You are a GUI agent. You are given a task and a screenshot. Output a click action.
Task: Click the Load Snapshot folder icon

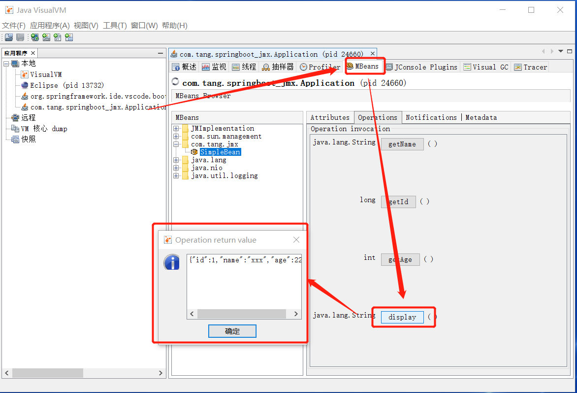[8, 37]
